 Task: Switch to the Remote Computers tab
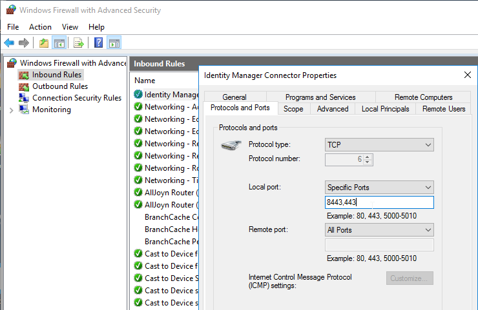point(424,97)
